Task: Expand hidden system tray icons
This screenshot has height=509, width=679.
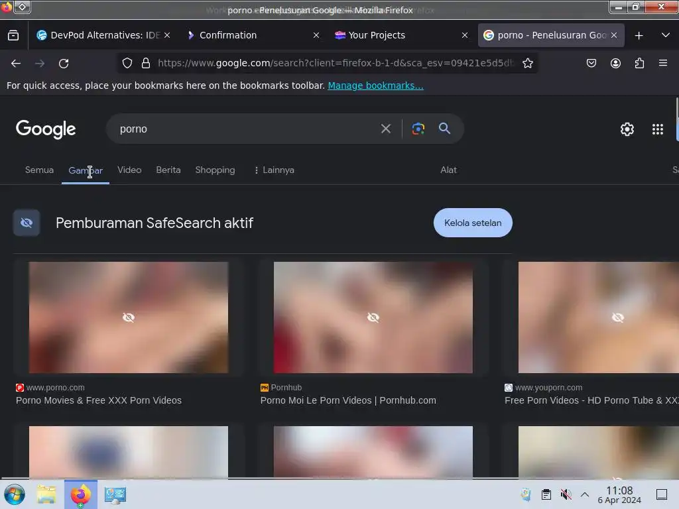Action: pyautogui.click(x=585, y=494)
